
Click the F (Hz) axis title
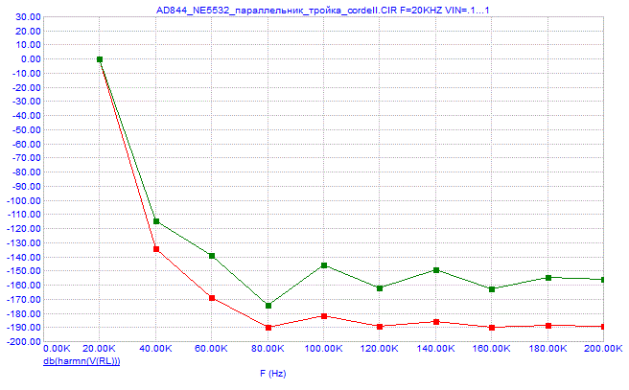[x=272, y=374]
